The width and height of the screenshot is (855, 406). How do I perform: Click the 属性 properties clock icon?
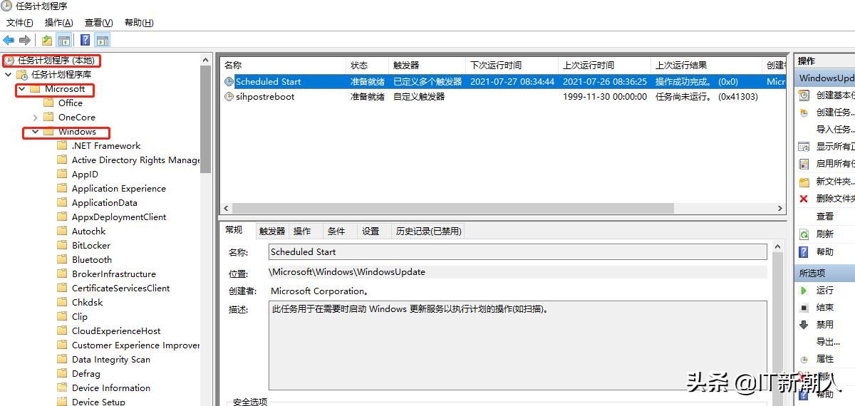click(804, 360)
